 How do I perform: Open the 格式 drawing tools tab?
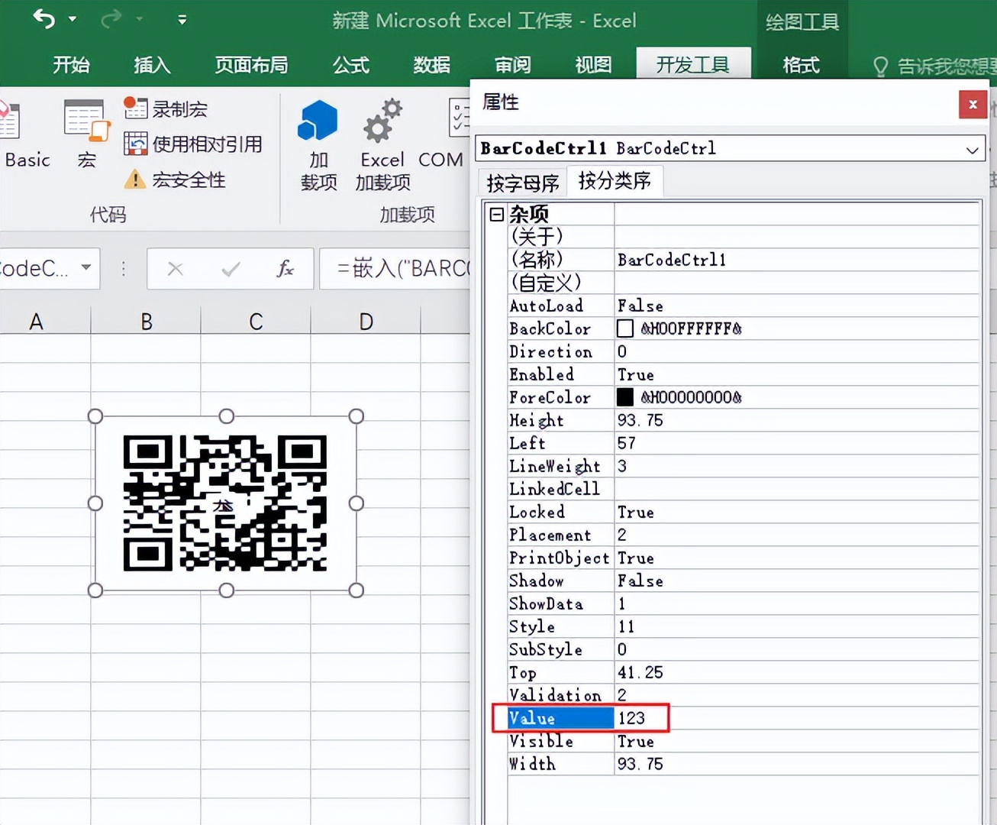tap(801, 65)
